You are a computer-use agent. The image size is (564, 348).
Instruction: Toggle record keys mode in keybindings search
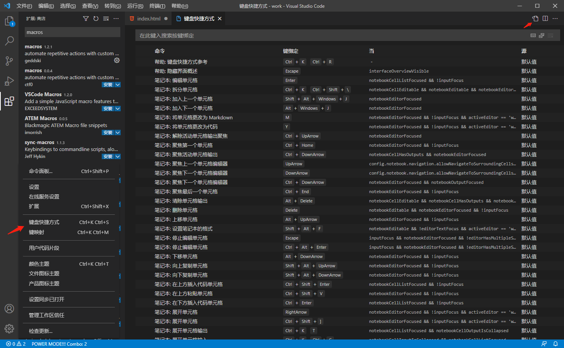tap(533, 36)
